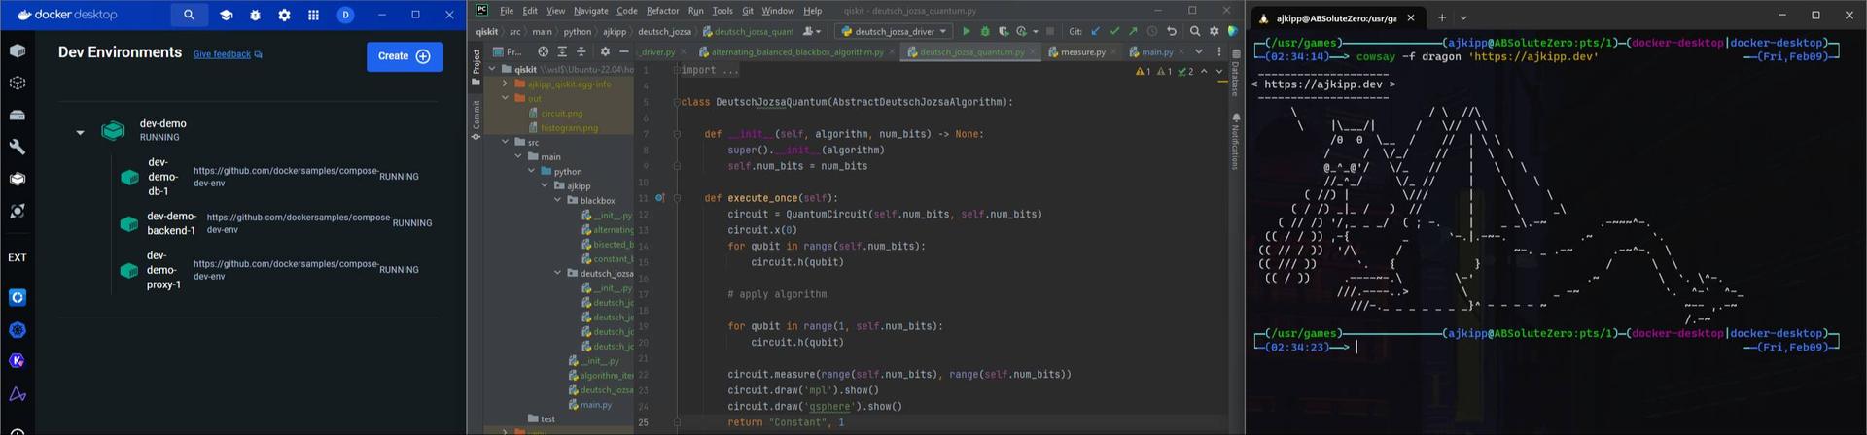Open Docker troubleshoot bug icon

click(x=255, y=15)
